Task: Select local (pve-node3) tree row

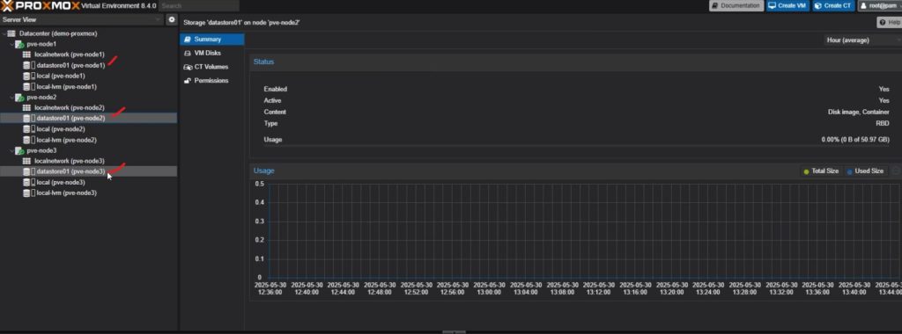Action: (89, 183)
